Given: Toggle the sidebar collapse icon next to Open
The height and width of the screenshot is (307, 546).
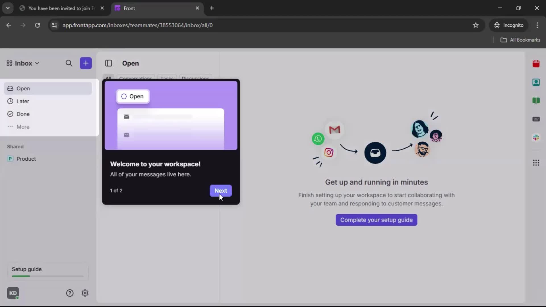Looking at the screenshot, I should coord(109,63).
